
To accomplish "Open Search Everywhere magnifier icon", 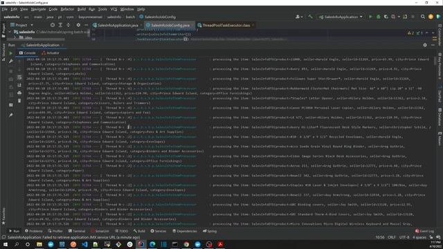I will (423, 17).
